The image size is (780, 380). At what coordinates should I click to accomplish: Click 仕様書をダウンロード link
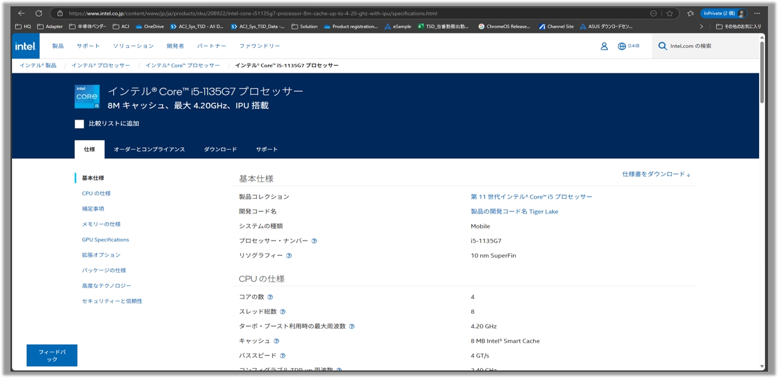click(x=657, y=174)
